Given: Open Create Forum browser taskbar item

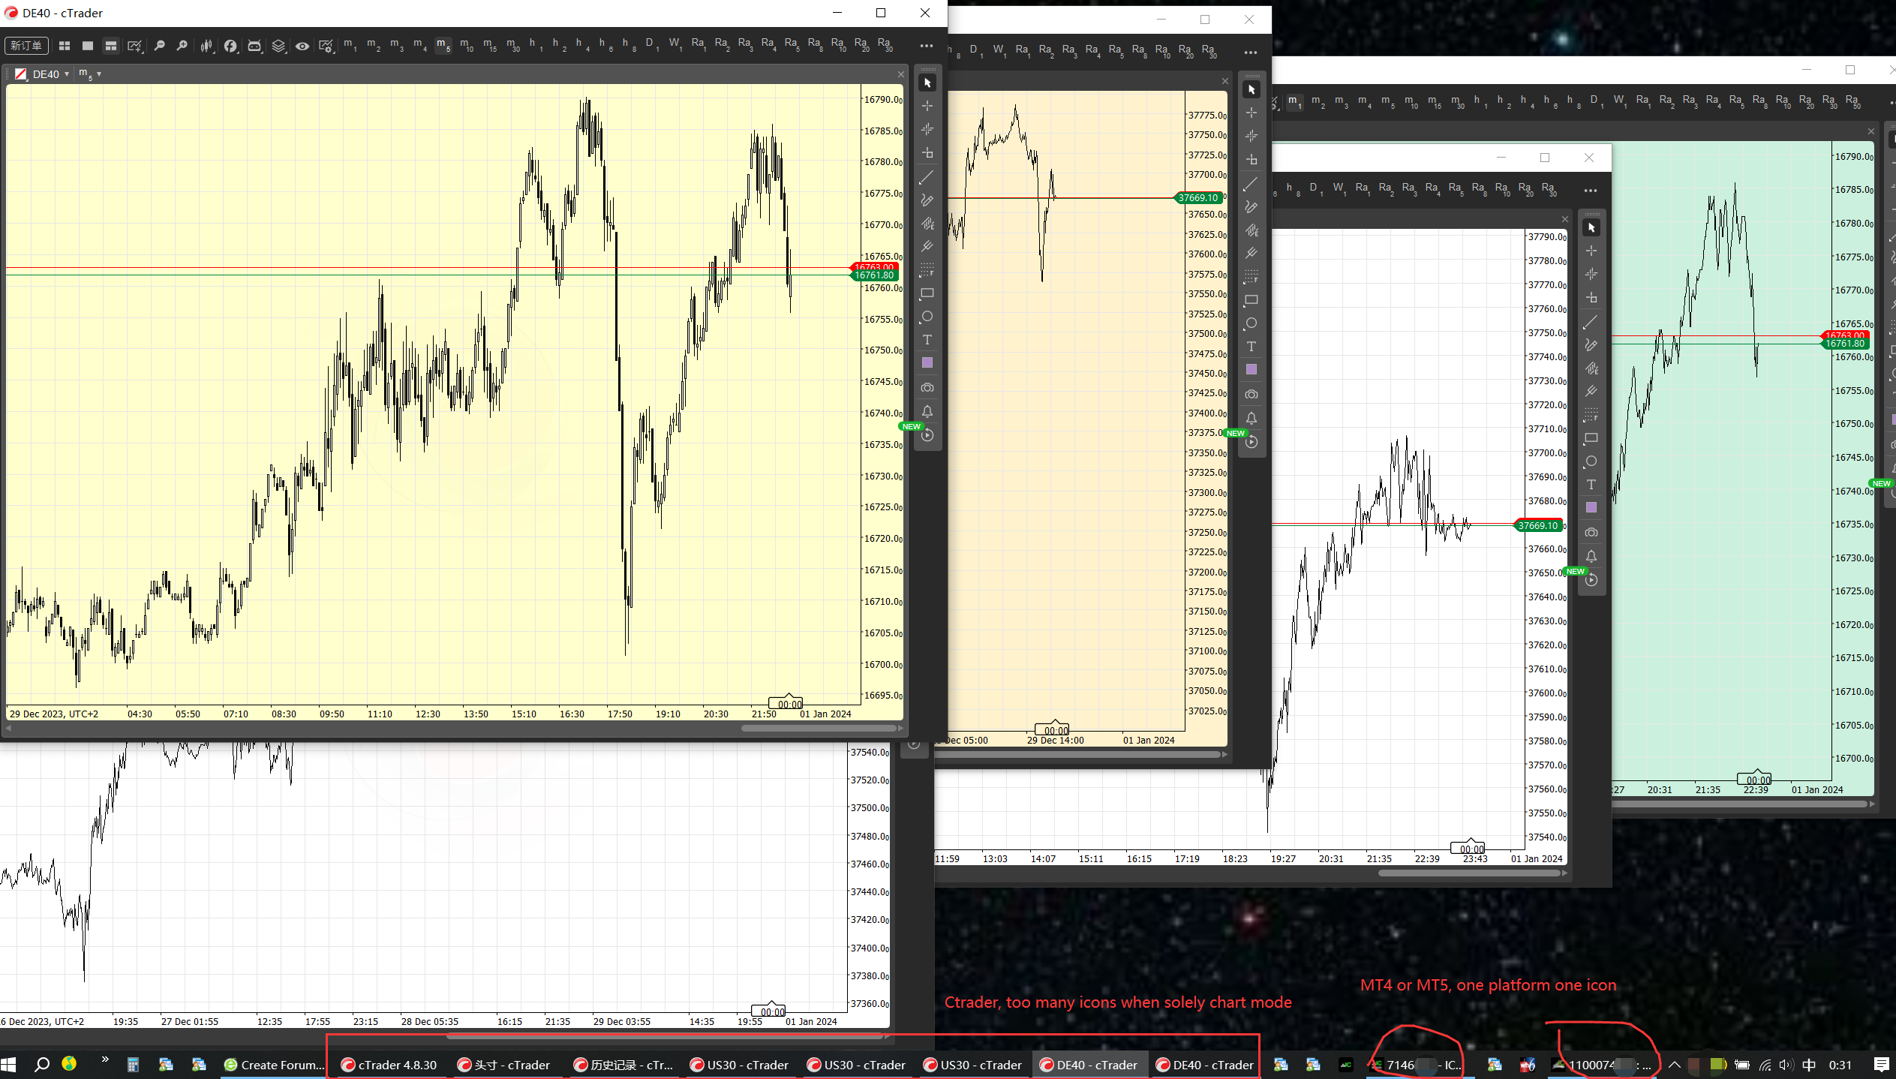Looking at the screenshot, I should (275, 1065).
